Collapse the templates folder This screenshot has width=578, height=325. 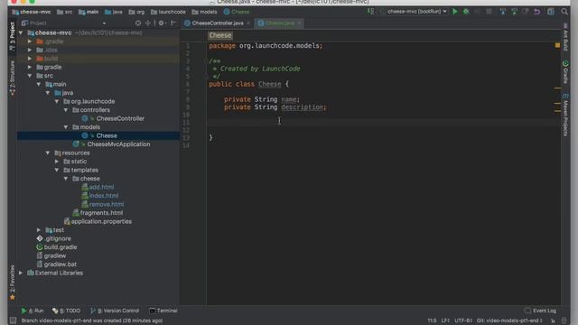click(57, 170)
